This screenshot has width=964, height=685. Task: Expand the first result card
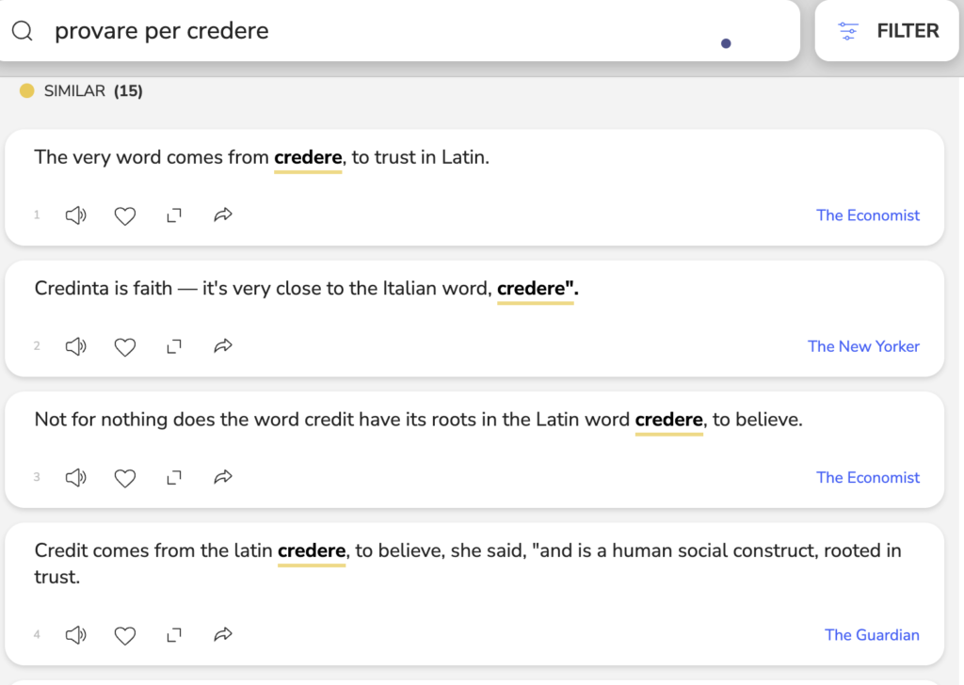click(x=174, y=215)
